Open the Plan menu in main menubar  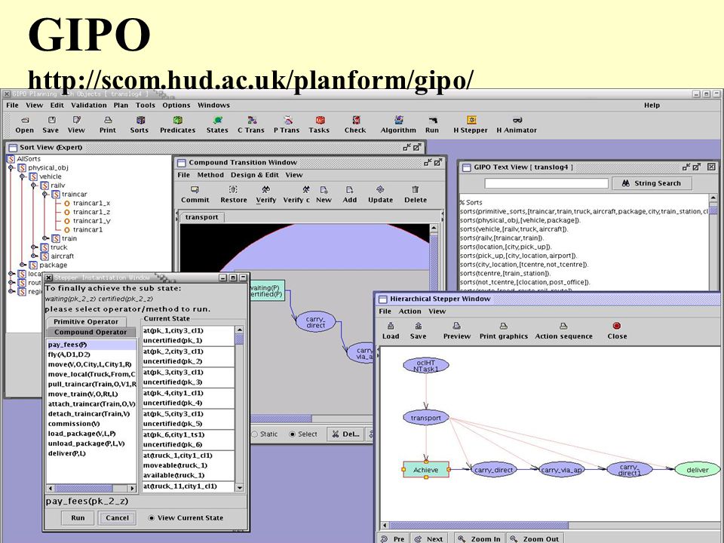(121, 106)
